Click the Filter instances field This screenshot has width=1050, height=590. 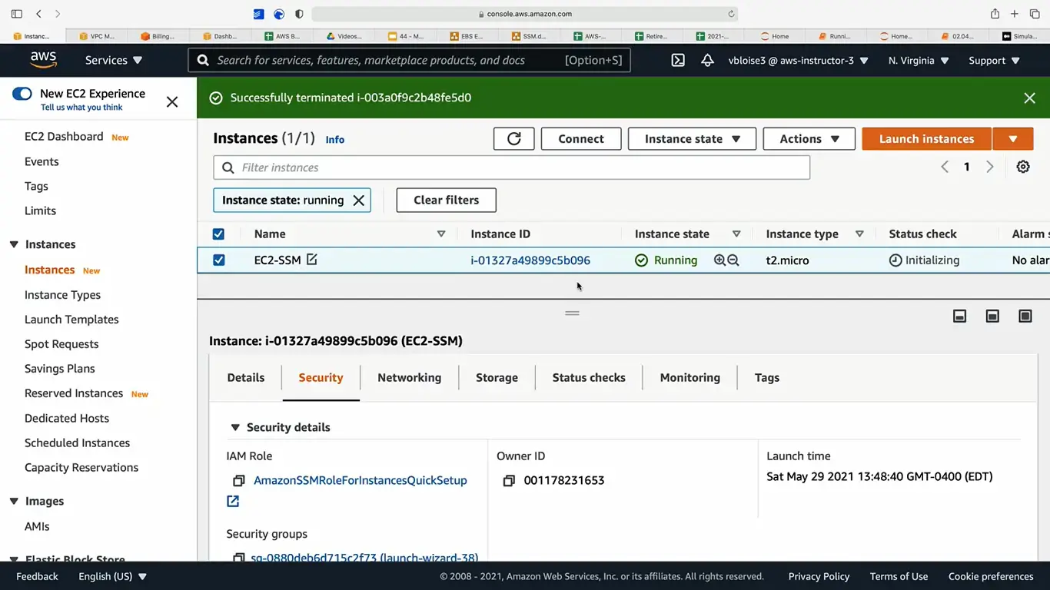coord(511,167)
